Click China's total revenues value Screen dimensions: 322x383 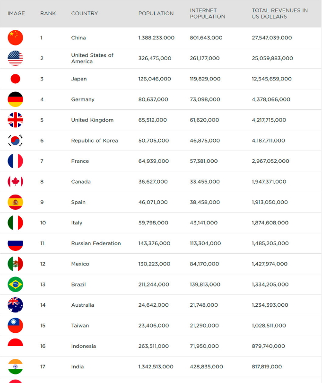[271, 37]
